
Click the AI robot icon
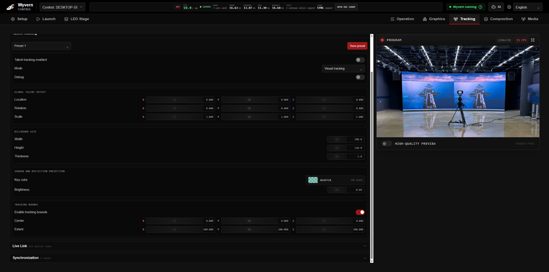494,7
